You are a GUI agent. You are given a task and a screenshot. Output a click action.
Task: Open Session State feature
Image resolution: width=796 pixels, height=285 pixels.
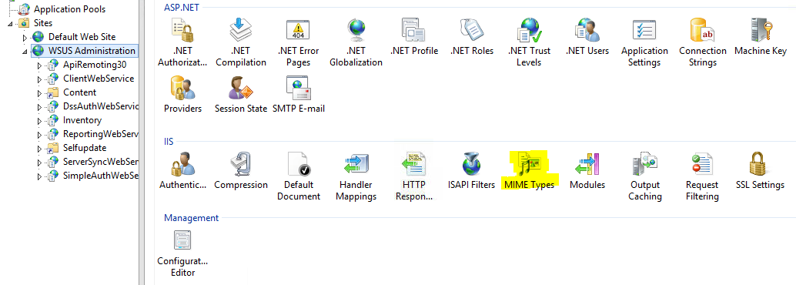point(241,95)
